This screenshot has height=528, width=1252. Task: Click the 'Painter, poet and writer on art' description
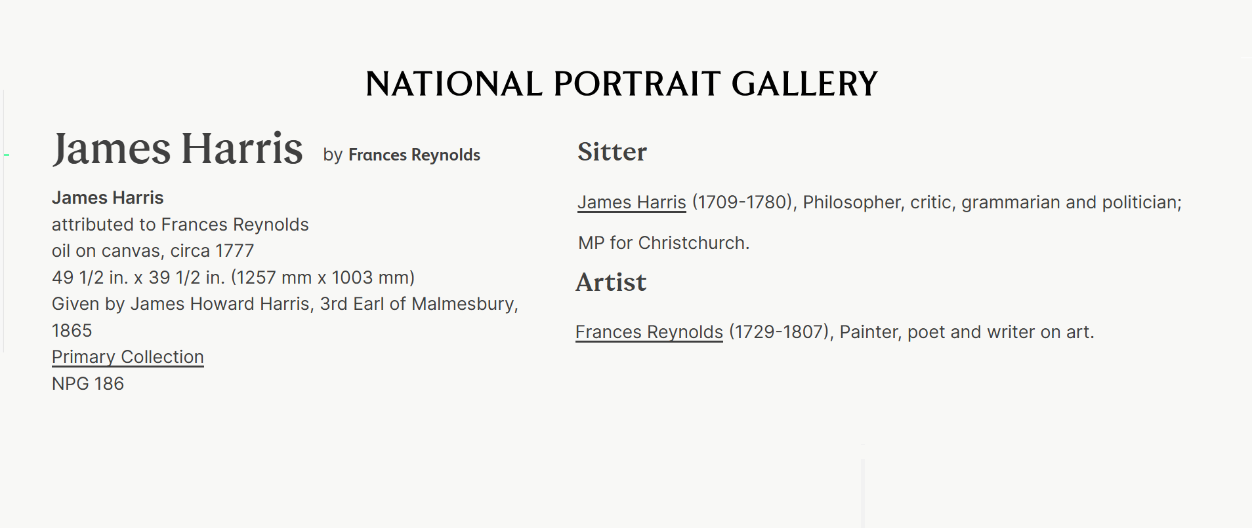(967, 332)
